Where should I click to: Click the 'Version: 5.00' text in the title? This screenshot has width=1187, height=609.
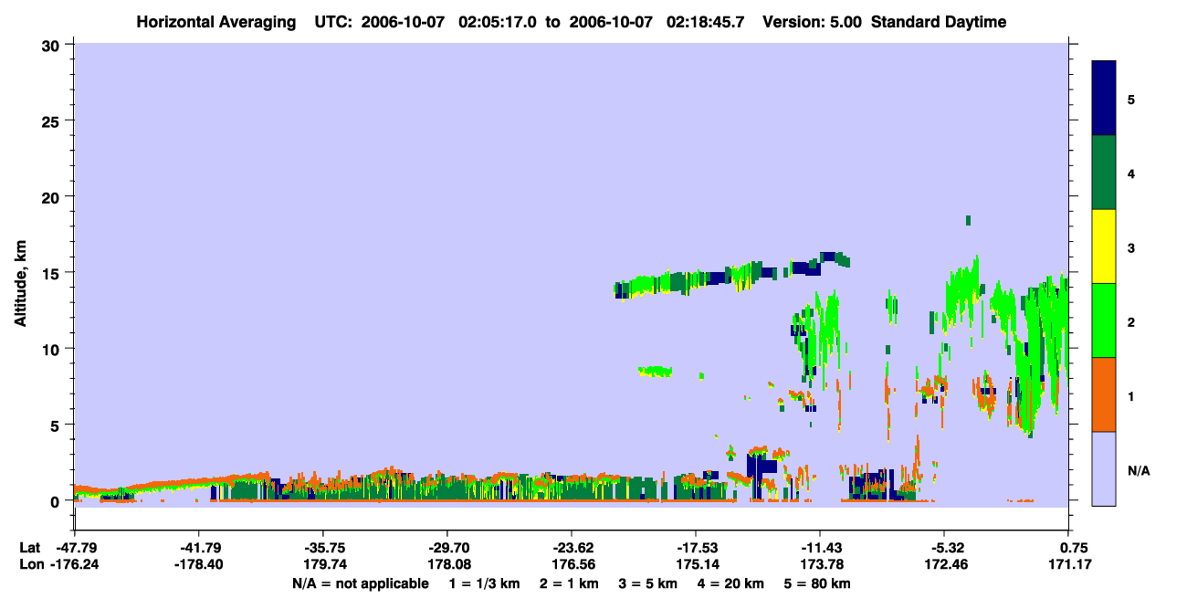pyautogui.click(x=811, y=22)
